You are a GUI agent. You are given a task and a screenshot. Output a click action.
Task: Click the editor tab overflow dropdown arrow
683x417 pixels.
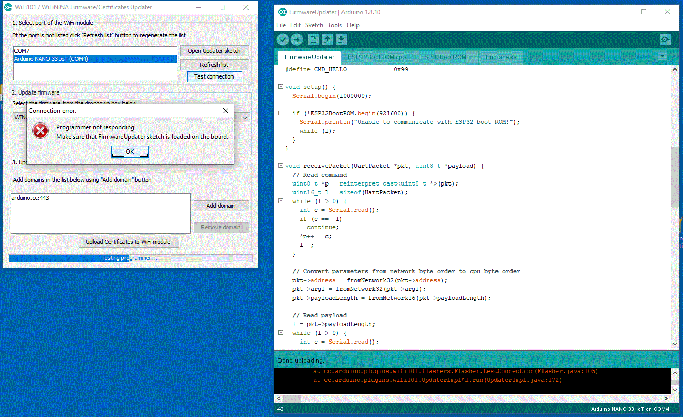662,57
